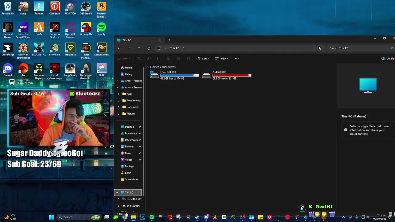This screenshot has width=395, height=222.
Task: Launch Fortnite from the desktop
Action: [39, 8]
